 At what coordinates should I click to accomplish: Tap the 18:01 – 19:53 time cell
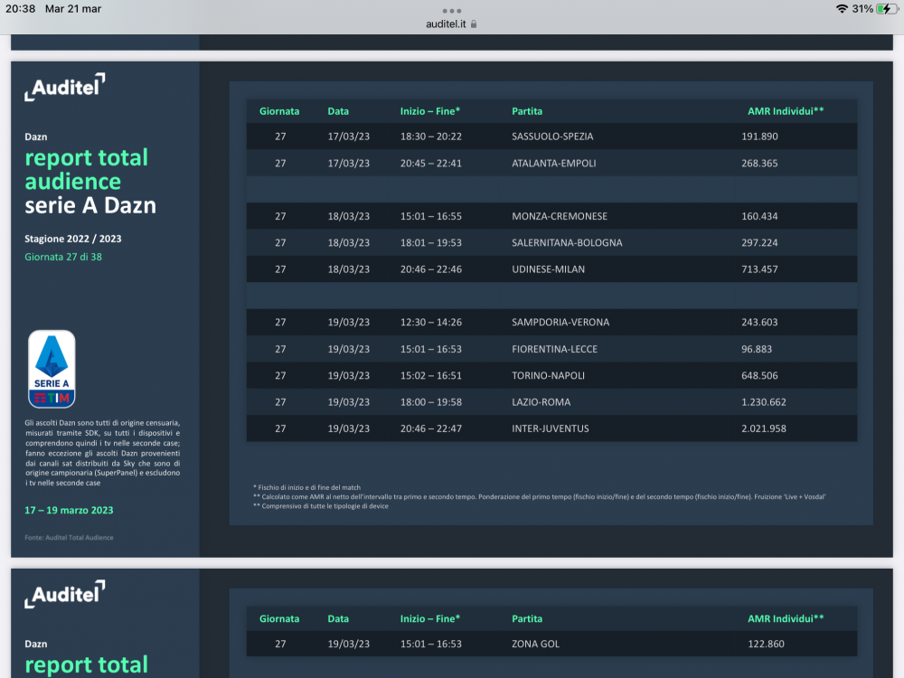[430, 242]
